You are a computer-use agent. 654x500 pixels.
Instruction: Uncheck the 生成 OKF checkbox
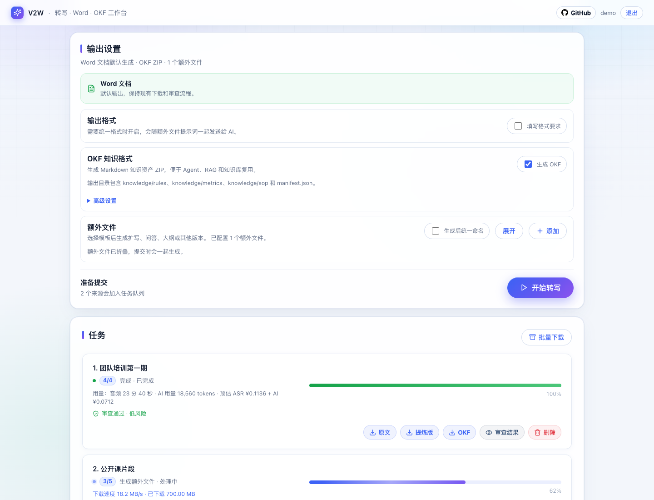point(528,164)
